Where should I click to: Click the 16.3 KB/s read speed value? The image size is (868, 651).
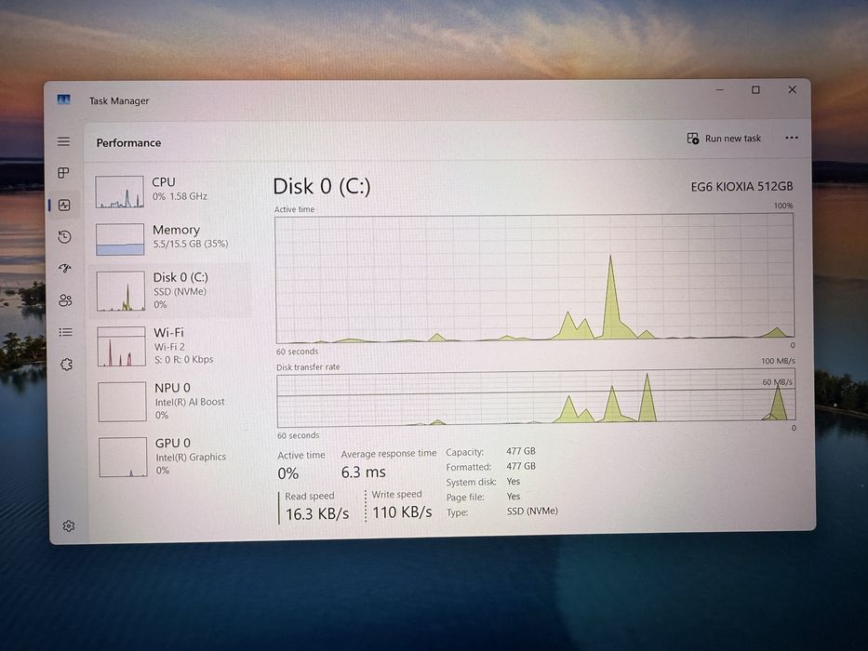point(317,514)
